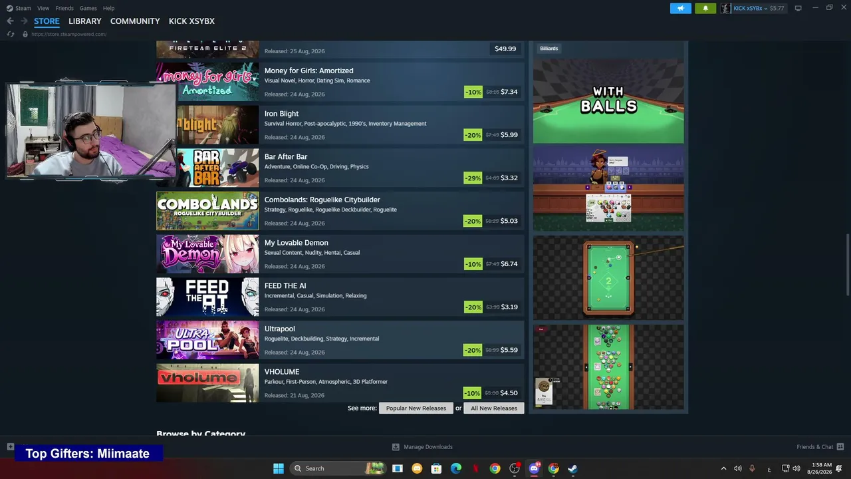Click the FEED THE AI capsule image
Screen dimensions: 851x479
(207, 297)
